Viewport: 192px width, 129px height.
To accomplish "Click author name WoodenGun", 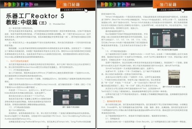I will point(59,24).
